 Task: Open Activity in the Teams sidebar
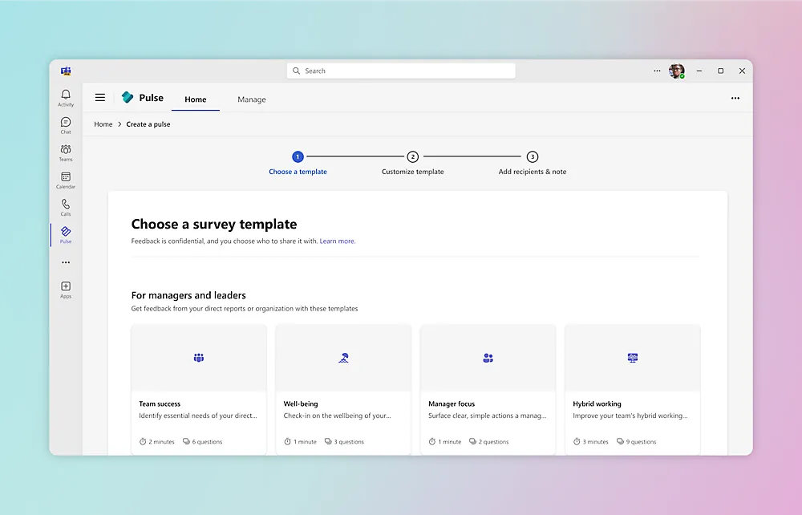66,98
